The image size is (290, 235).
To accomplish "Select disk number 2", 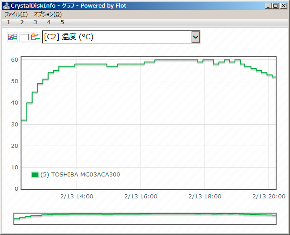I will (22, 22).
